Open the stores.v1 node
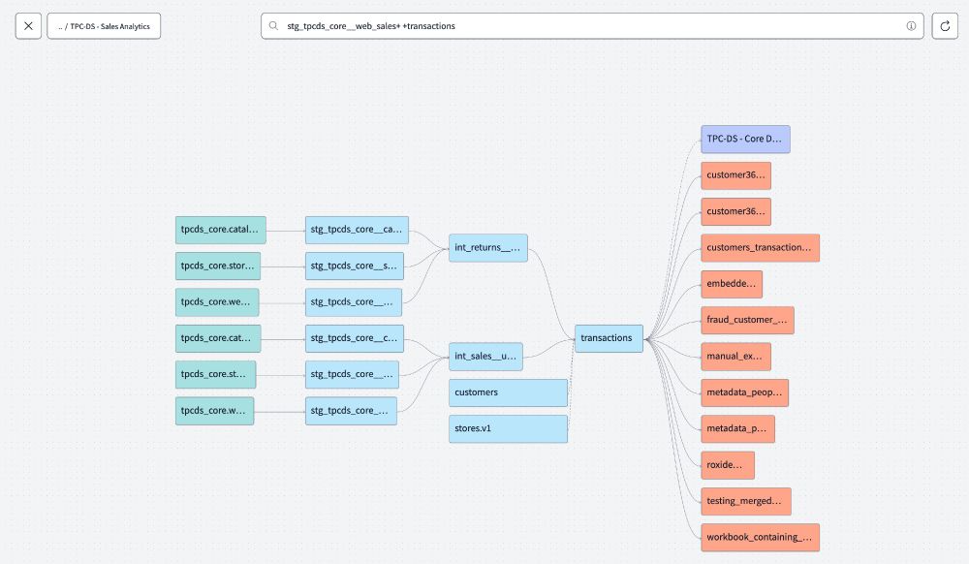Screen dimensions: 969x564 click(x=507, y=427)
